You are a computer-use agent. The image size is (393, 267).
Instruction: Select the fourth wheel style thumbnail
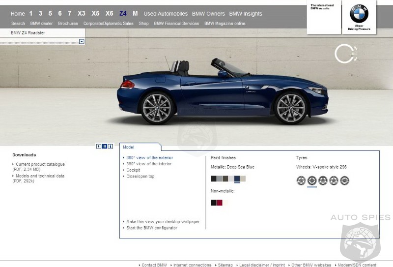click(x=334, y=180)
